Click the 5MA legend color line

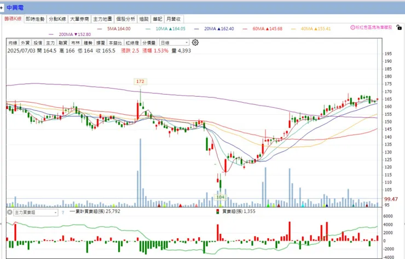tap(100, 29)
